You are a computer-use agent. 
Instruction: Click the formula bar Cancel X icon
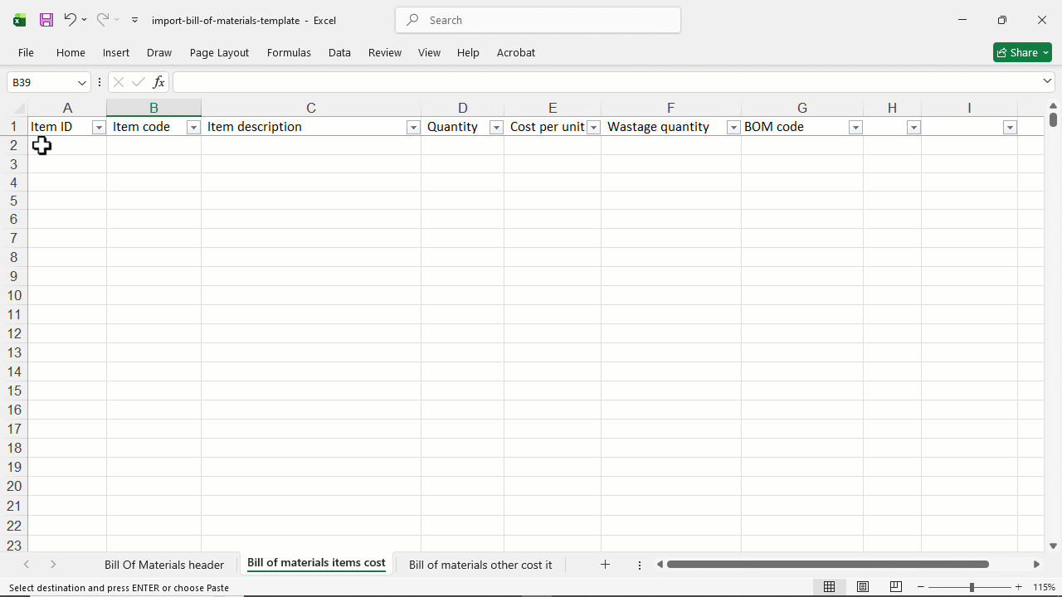point(118,82)
